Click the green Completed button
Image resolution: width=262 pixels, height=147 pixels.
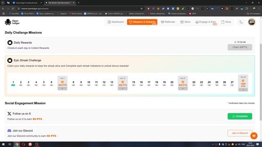pyautogui.click(x=240, y=116)
